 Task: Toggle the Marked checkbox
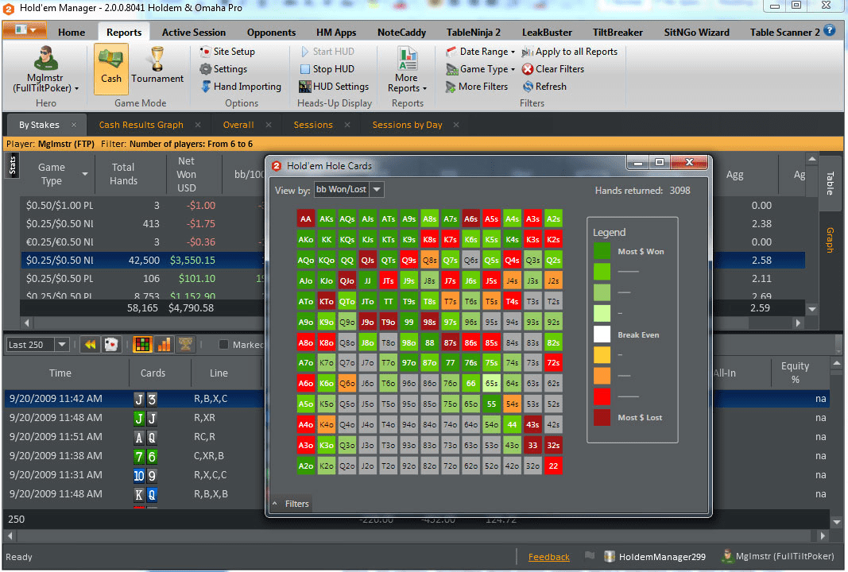click(x=223, y=344)
